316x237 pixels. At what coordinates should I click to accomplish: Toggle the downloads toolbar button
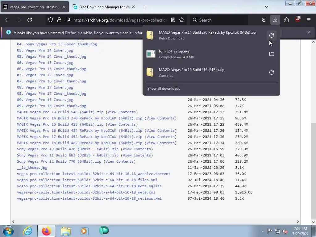(x=275, y=20)
